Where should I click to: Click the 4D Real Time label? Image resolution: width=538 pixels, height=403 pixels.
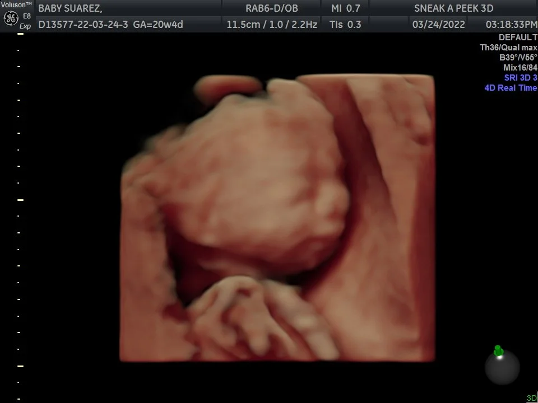(511, 88)
